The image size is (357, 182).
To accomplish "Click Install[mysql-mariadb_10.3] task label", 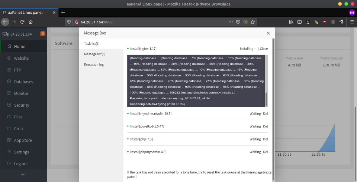I will coord(151,114).
